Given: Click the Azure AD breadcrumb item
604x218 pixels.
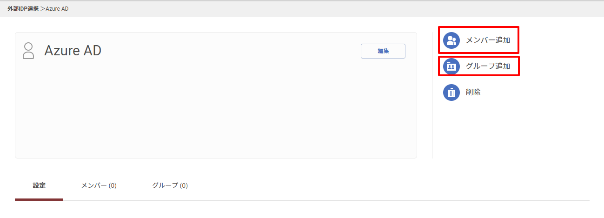Looking at the screenshot, I should click(57, 9).
